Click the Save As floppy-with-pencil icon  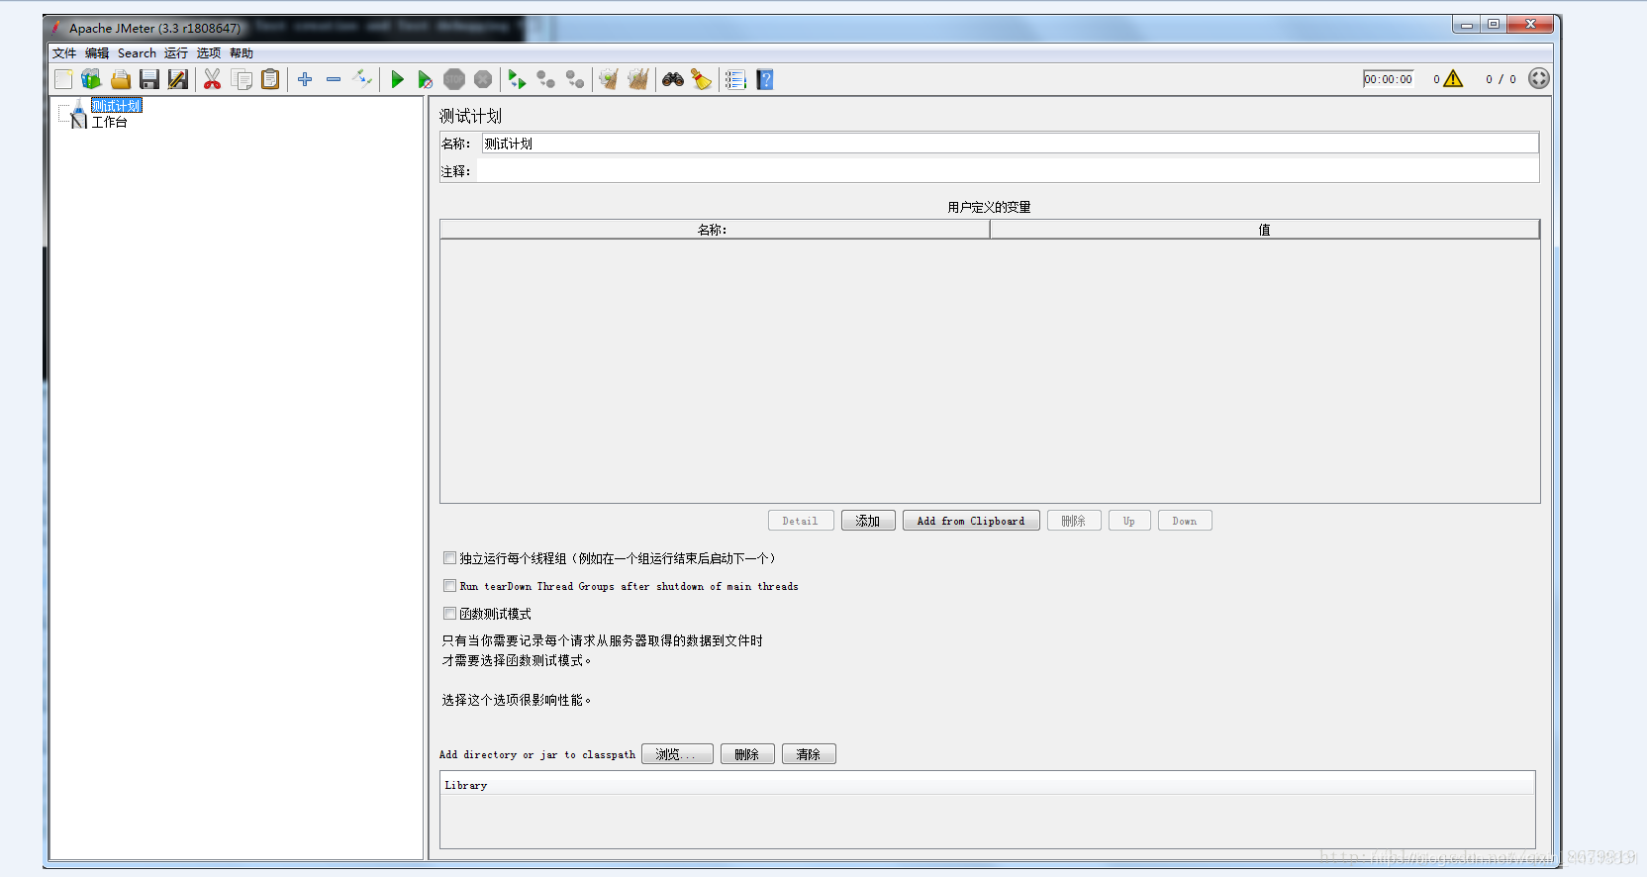pyautogui.click(x=178, y=79)
